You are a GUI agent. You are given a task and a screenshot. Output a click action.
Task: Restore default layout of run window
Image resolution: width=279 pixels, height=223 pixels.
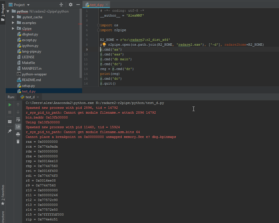tap(9, 121)
